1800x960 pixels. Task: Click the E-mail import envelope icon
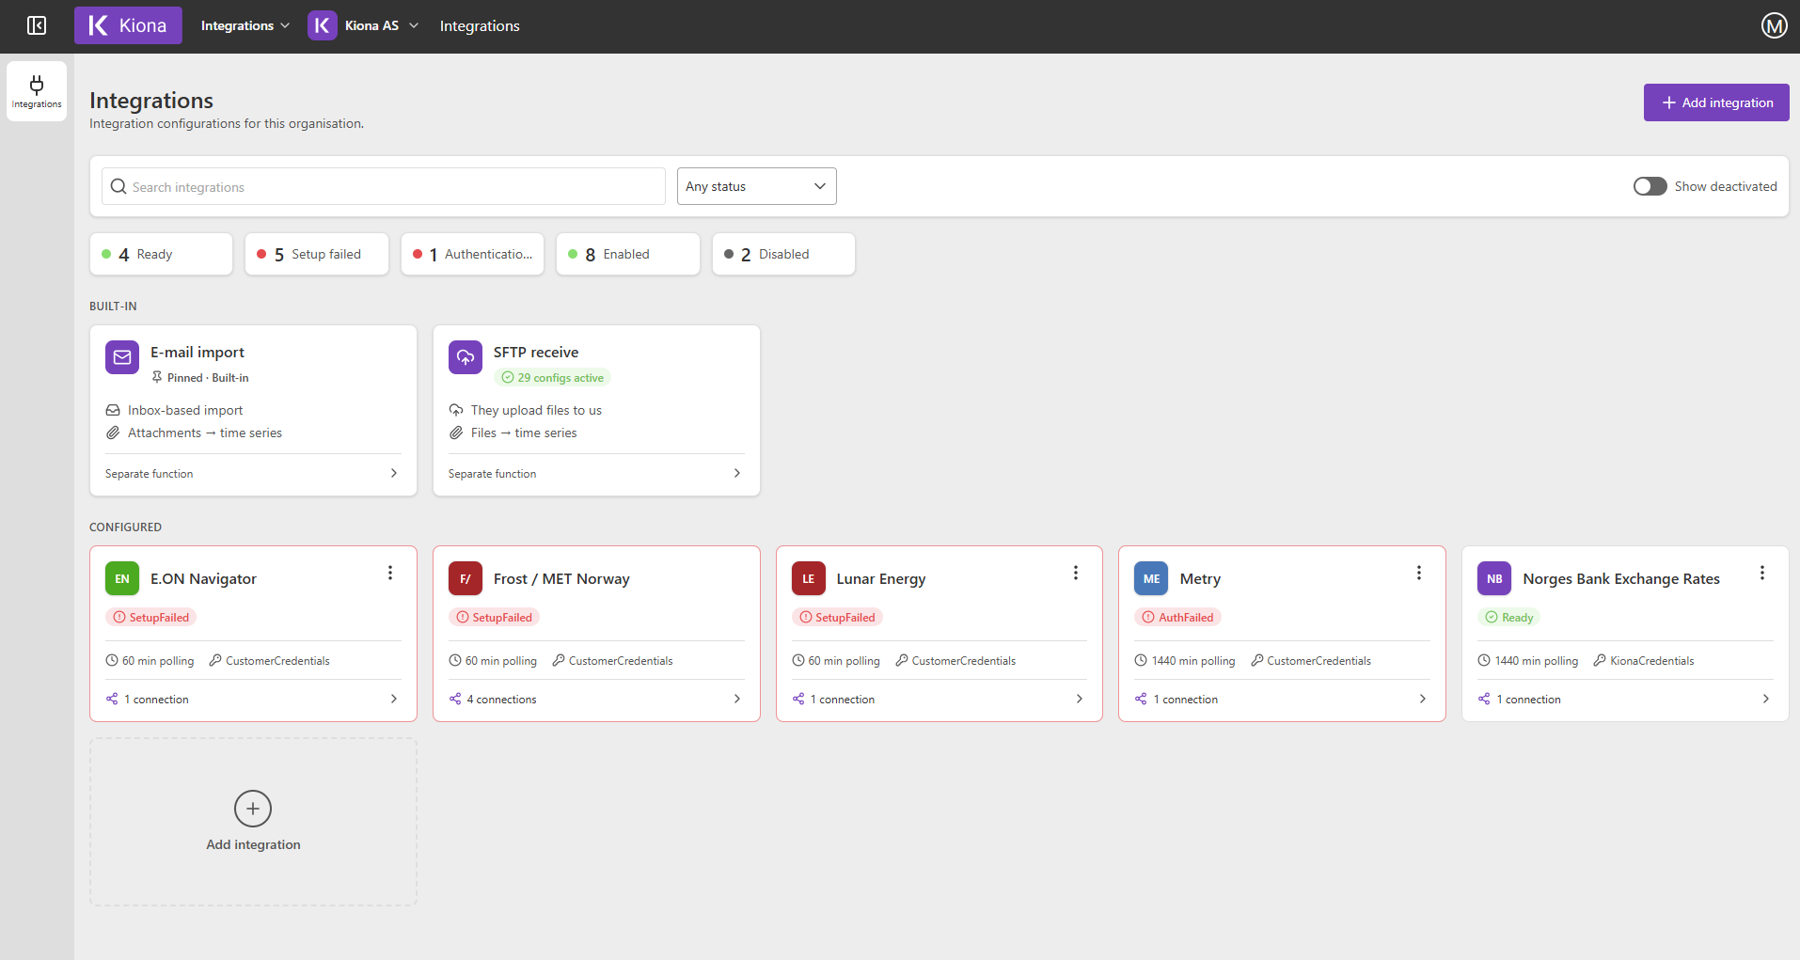pyautogui.click(x=122, y=357)
